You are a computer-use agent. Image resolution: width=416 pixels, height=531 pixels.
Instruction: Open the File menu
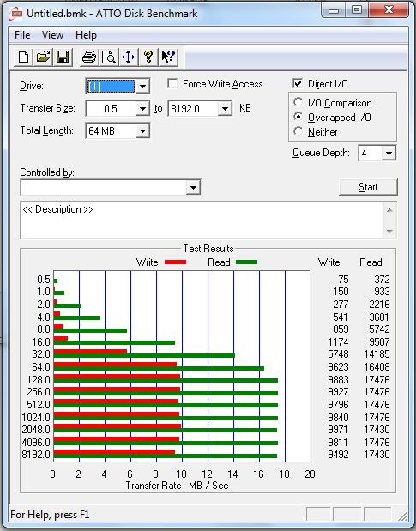click(x=22, y=35)
